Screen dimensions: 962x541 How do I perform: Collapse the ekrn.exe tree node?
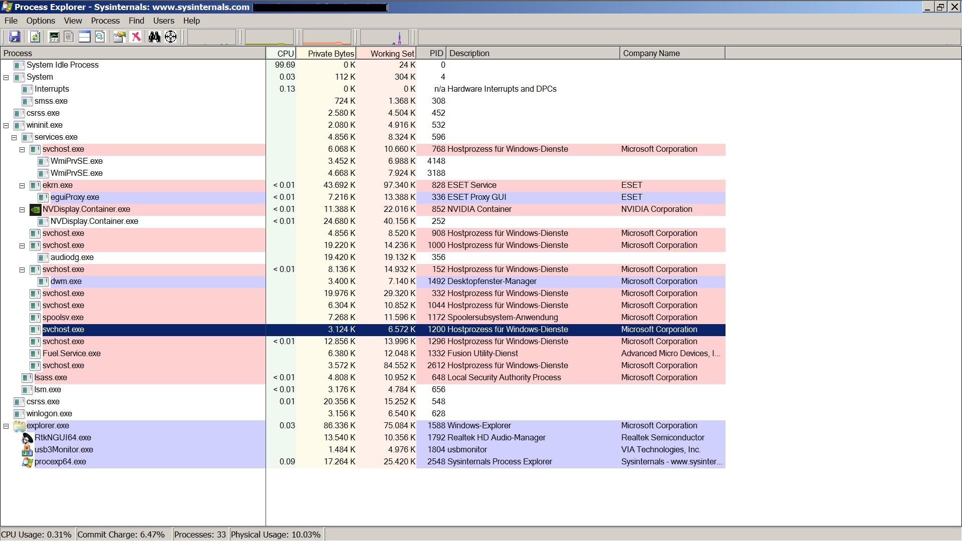click(22, 186)
